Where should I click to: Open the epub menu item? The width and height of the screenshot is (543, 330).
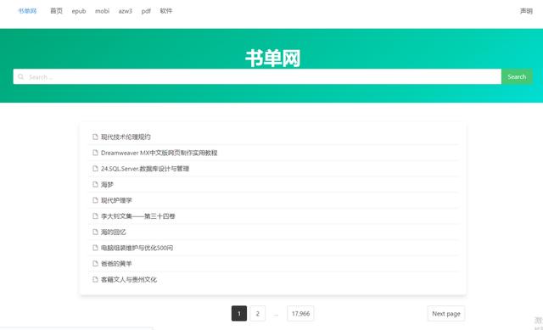point(79,11)
